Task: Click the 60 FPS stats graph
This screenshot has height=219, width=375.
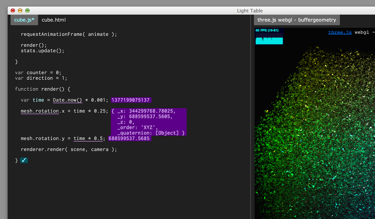Action: 269,36
